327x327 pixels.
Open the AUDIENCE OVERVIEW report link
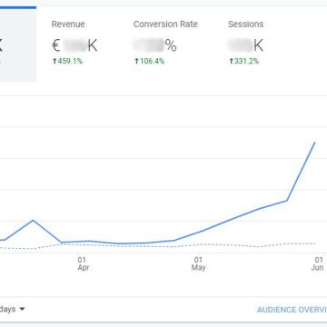(x=292, y=310)
